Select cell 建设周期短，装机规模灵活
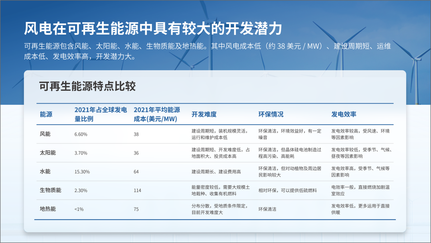The image size is (431, 243). (220, 134)
